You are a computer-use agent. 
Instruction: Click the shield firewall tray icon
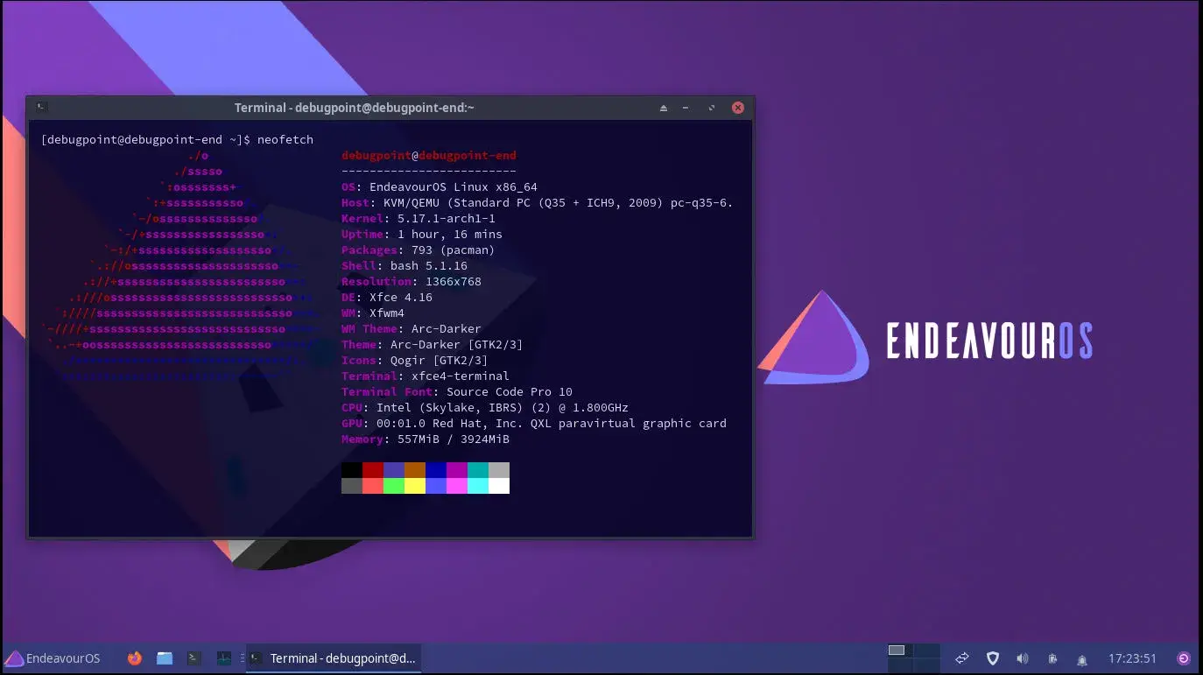coord(993,658)
